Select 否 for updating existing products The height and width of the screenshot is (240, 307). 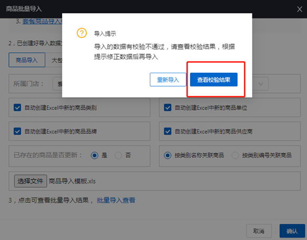point(118,155)
